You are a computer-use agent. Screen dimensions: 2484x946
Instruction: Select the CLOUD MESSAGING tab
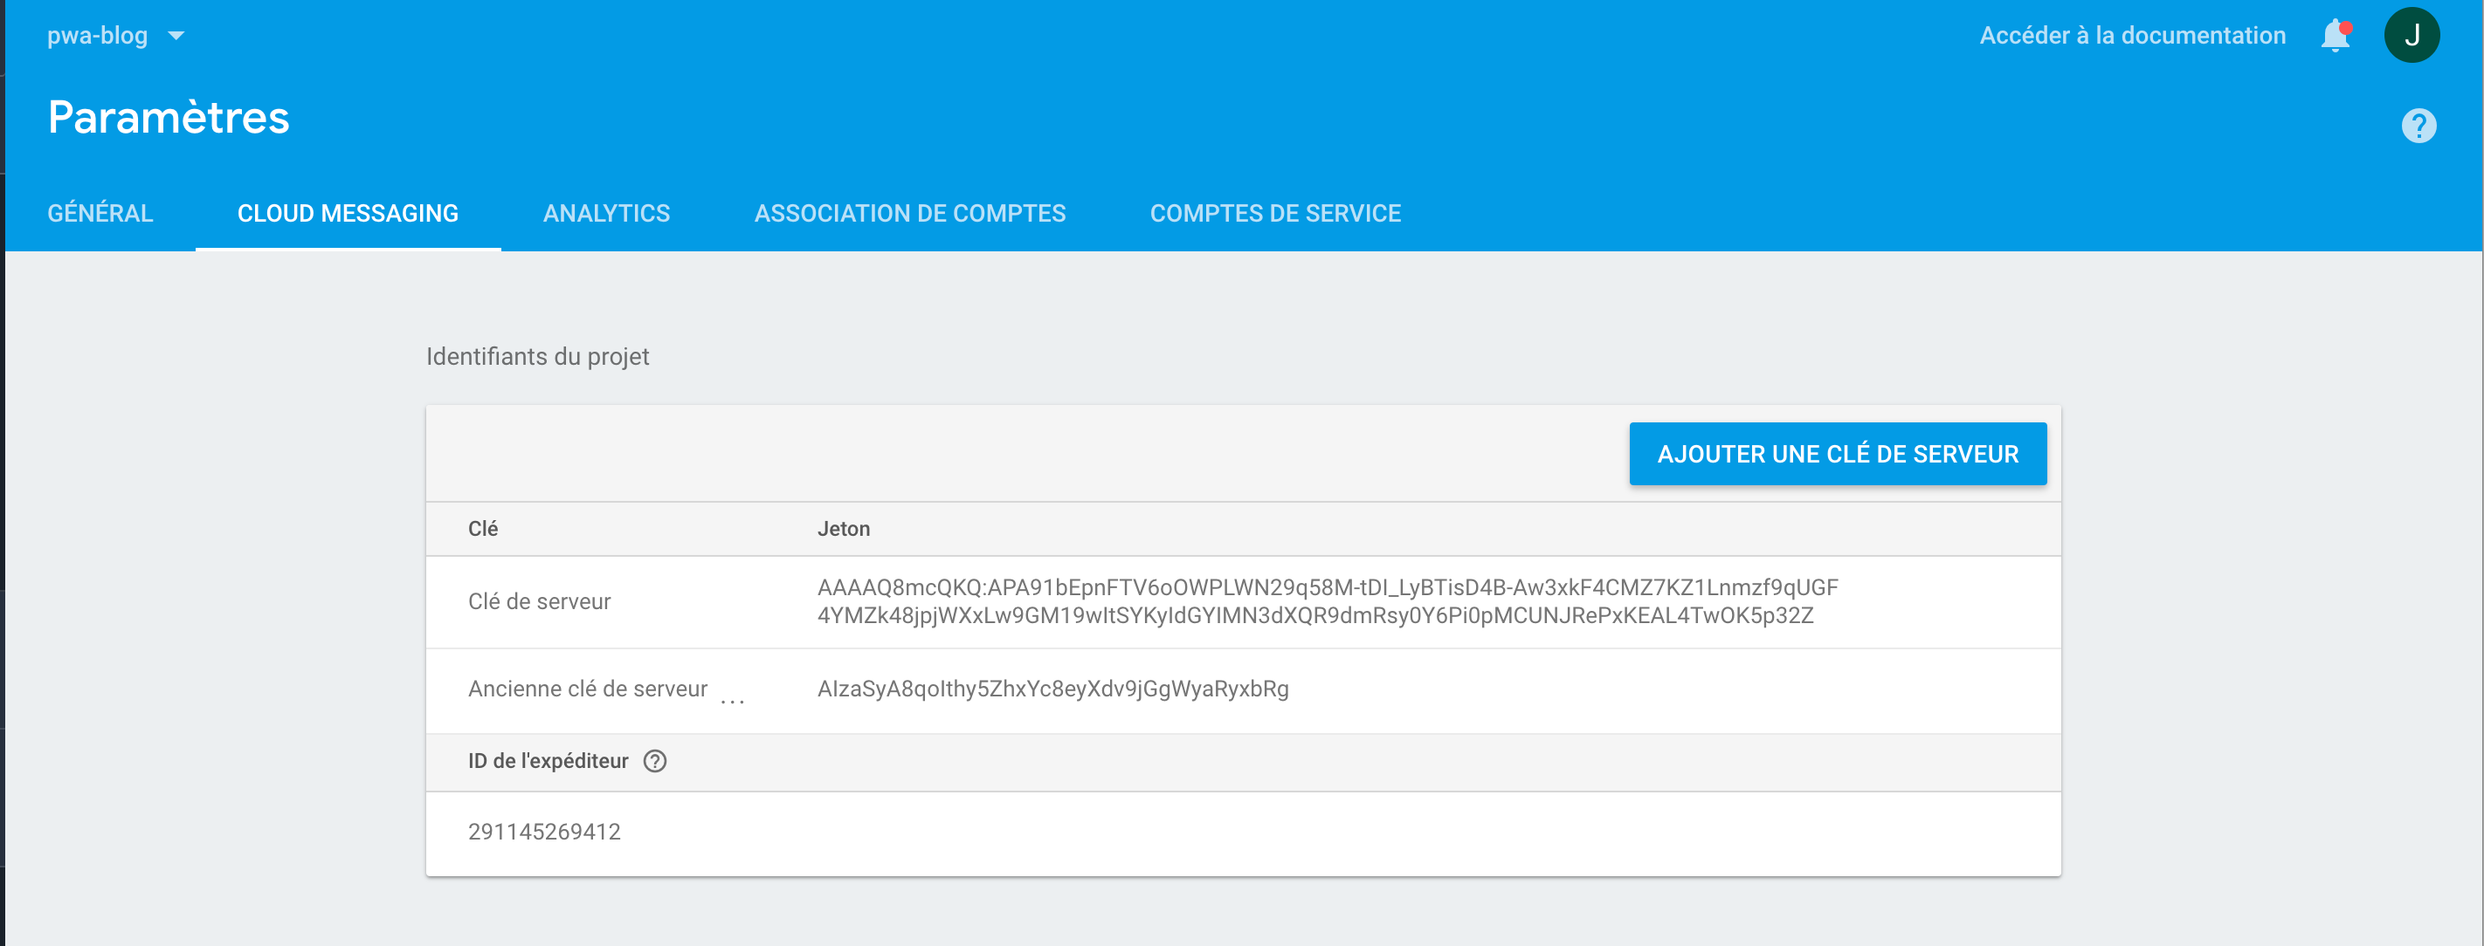pos(348,213)
